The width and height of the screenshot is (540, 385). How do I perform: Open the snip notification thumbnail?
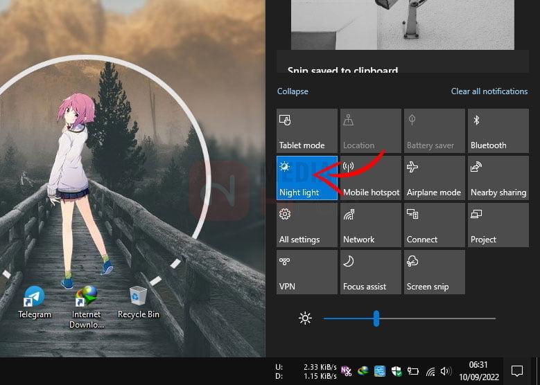pos(403,25)
